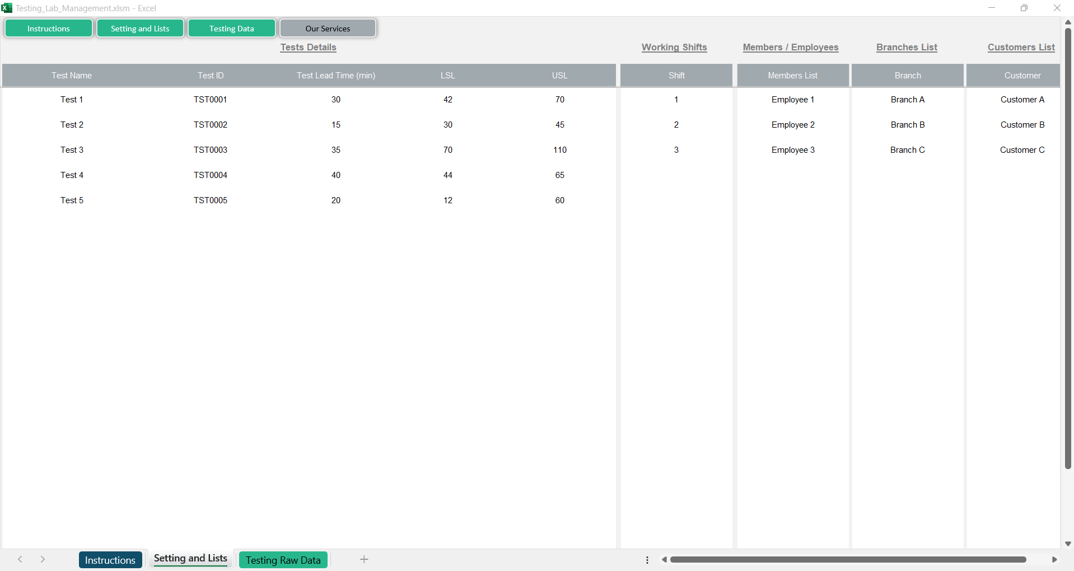Open the Instructions button at top

click(x=49, y=29)
